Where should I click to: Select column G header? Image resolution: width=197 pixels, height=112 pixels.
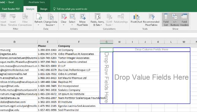pos(106,42)
